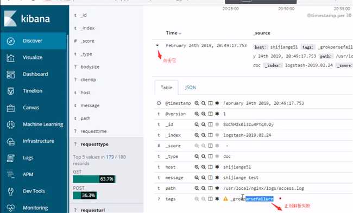
Task: Filter out value on @timestamp row
Action: [204, 103]
